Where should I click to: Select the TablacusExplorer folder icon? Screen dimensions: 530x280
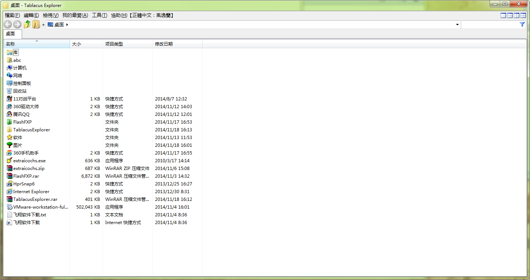pos(10,130)
